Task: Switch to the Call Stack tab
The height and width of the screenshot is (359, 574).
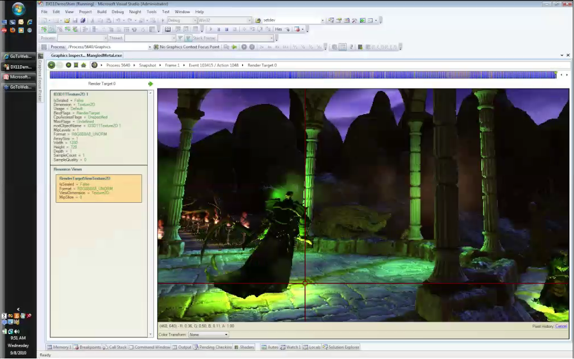Action: (x=115, y=347)
